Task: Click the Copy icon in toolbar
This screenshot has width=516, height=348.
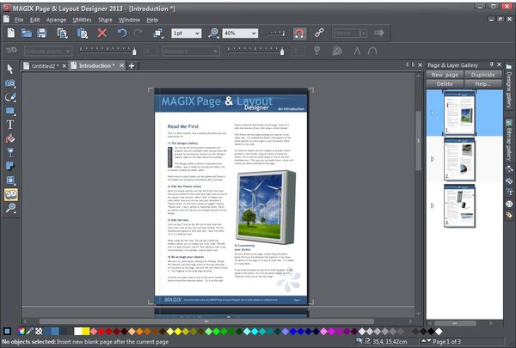Action: click(62, 34)
